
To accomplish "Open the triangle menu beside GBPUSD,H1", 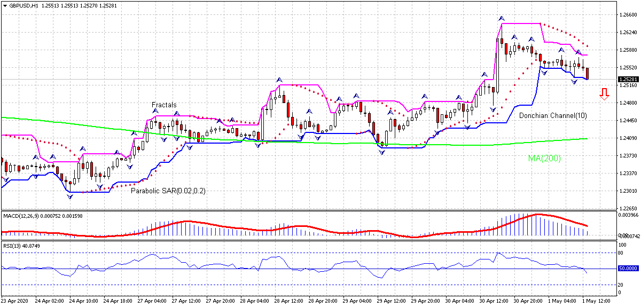I will [x=5, y=5].
